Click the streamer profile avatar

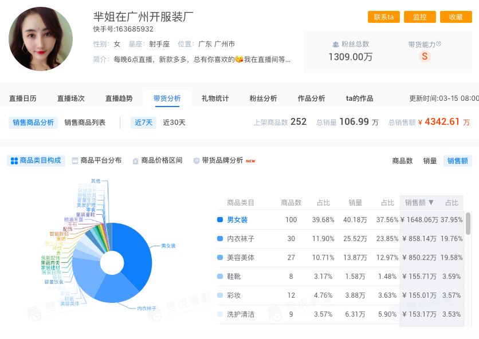[41, 39]
